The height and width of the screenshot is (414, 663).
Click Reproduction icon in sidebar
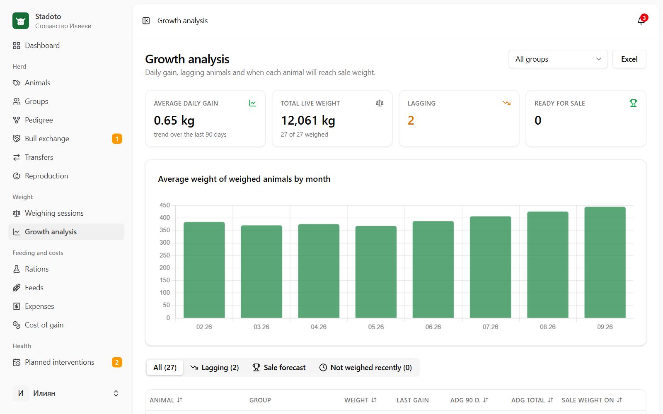[17, 176]
